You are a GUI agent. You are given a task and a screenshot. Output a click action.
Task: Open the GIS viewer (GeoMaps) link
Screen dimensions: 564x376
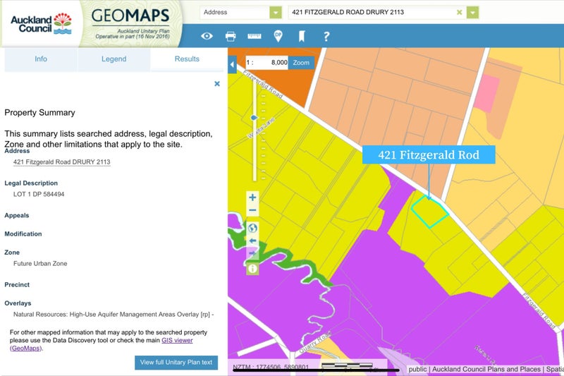point(177,340)
